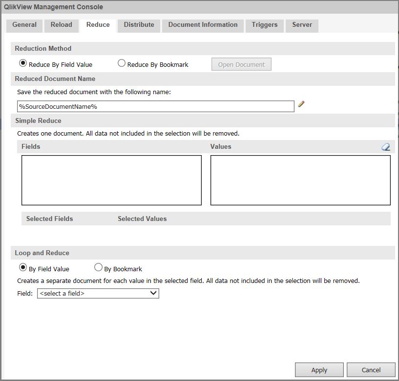Image resolution: width=399 pixels, height=381 pixels.
Task: Go to the Distribute tab
Action: [x=139, y=26]
